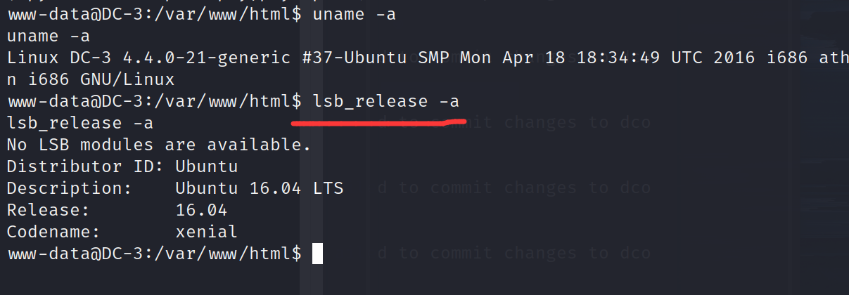Click the "Codename:" label

[53, 231]
